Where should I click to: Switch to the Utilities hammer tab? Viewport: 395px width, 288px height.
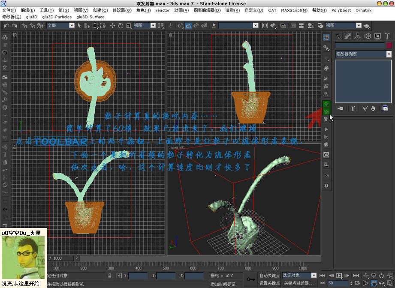click(387, 36)
